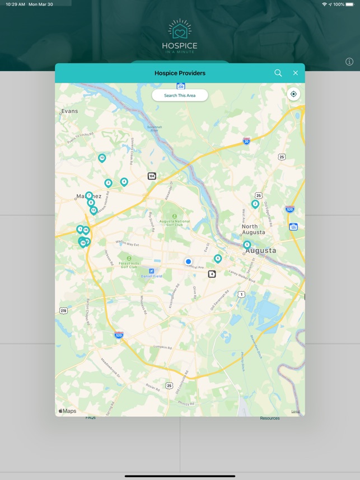Select hospice pin 2 near North Augusta
The image size is (360, 480).
255,204
